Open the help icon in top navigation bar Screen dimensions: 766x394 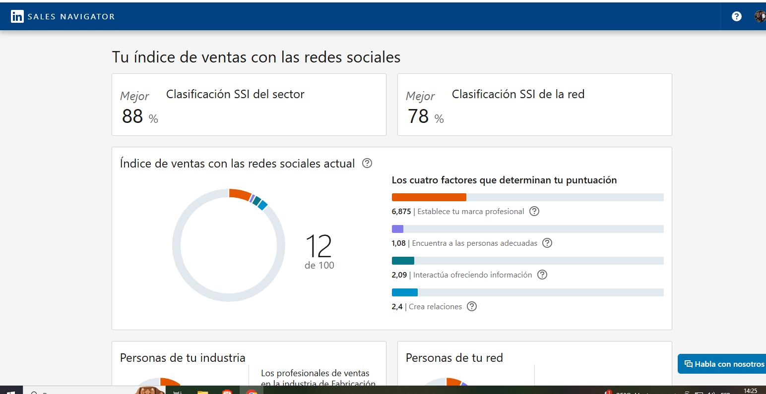coord(737,16)
